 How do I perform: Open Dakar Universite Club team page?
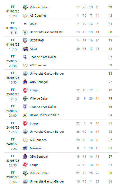45,115
